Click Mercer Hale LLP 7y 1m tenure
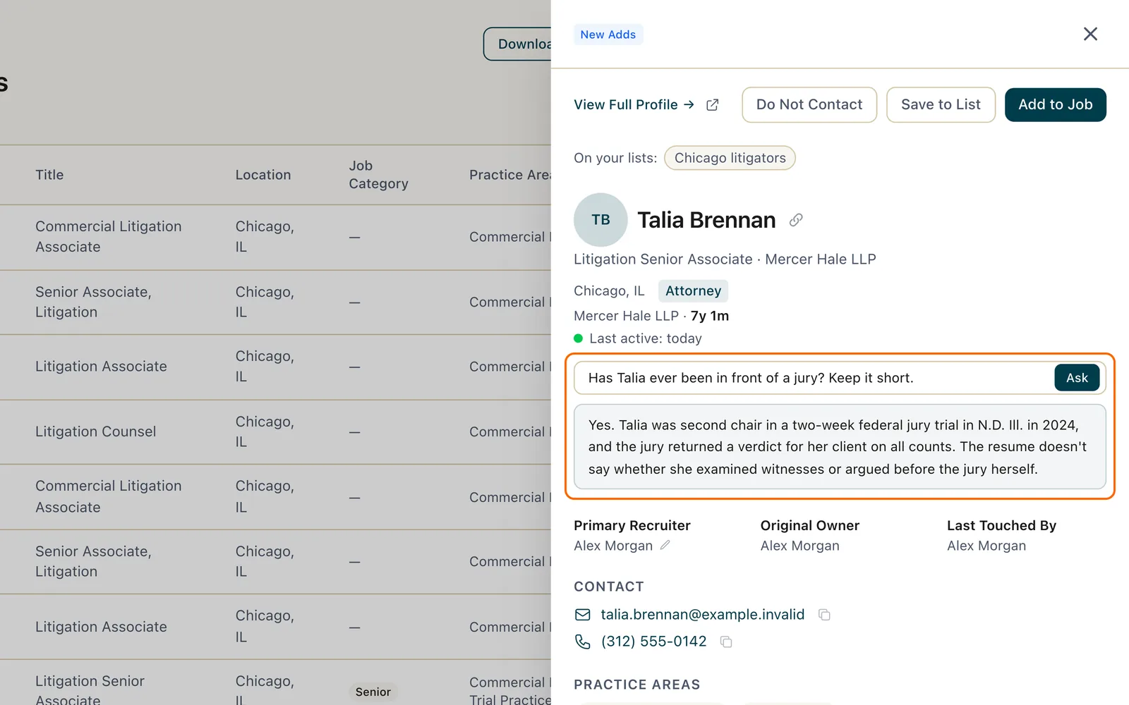 [x=651, y=316]
